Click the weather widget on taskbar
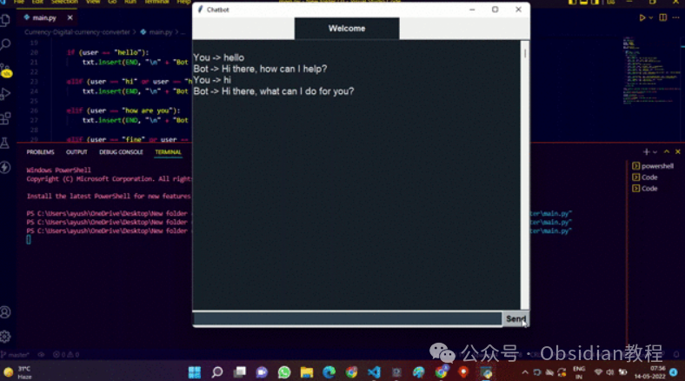The width and height of the screenshot is (685, 381). (17, 372)
